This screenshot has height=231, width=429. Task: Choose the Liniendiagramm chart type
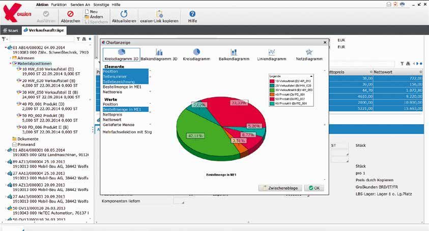pos(272,55)
